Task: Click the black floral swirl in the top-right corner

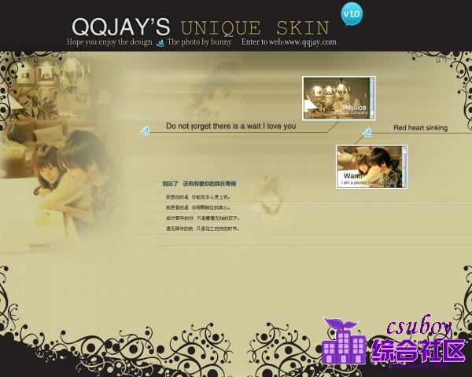Action: 445,79
